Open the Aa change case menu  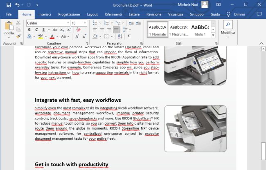[63, 36]
